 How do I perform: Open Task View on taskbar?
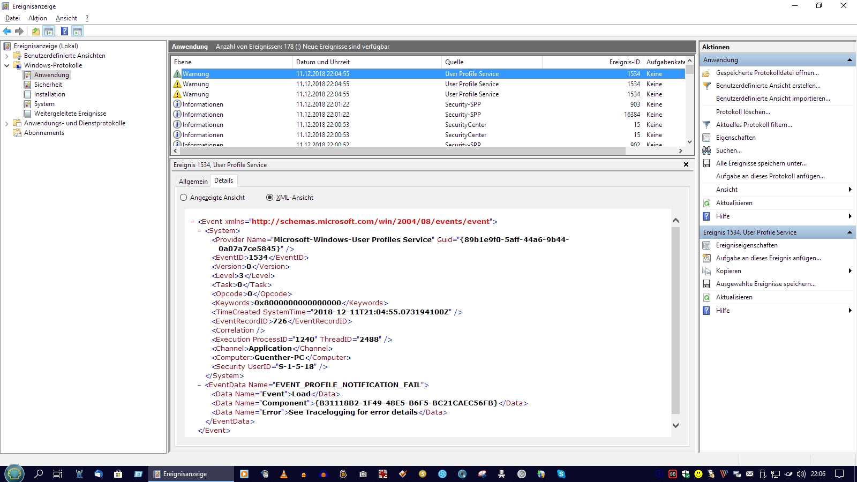tap(58, 474)
